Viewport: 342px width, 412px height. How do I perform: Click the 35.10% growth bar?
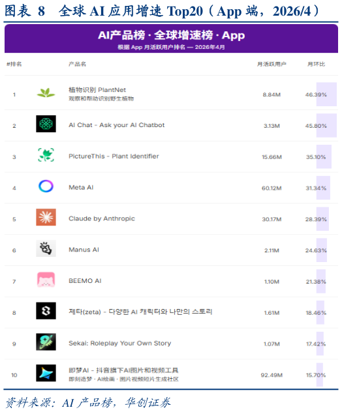[324, 156]
